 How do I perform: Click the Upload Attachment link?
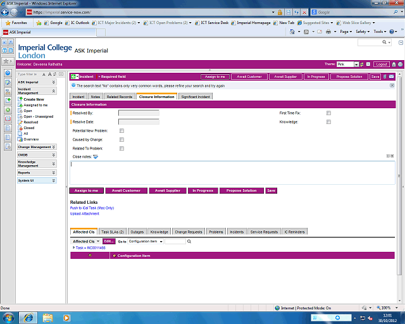point(85,214)
